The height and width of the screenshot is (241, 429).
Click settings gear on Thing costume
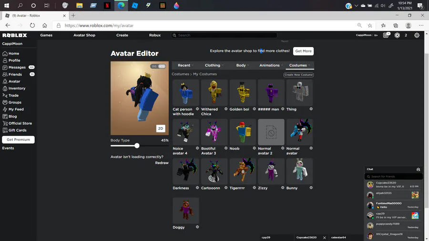[x=311, y=109]
